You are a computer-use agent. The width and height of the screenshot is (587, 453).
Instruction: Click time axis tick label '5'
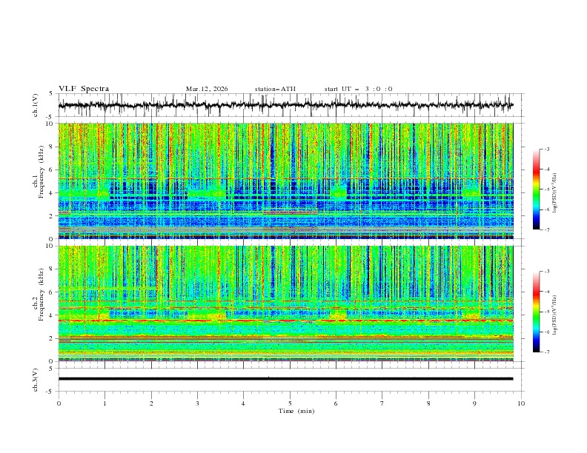pos(290,403)
